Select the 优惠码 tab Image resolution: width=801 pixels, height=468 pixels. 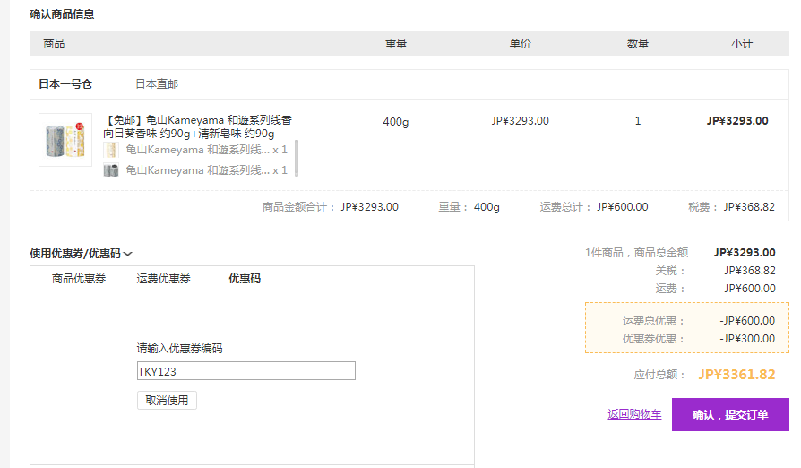pos(245,279)
